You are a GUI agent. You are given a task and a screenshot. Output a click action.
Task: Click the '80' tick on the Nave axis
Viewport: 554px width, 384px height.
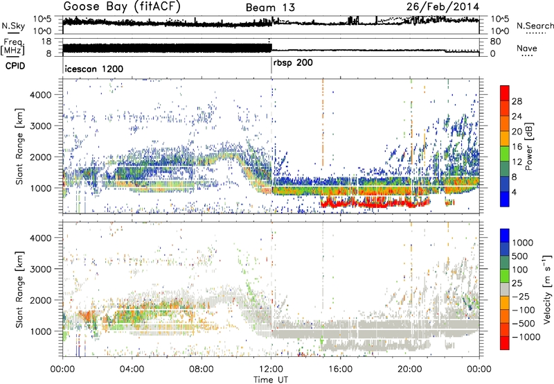pos(495,42)
